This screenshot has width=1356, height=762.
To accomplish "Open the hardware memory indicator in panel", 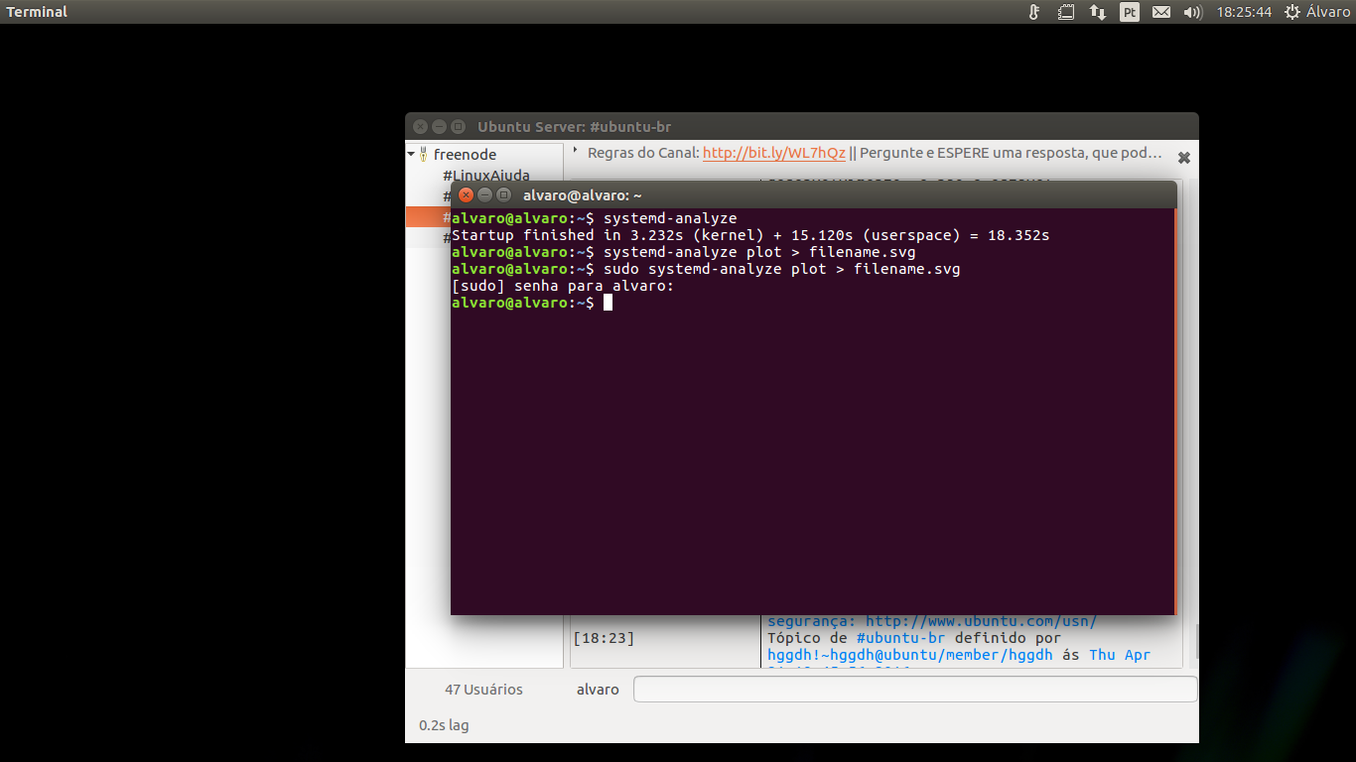I will (x=1065, y=12).
